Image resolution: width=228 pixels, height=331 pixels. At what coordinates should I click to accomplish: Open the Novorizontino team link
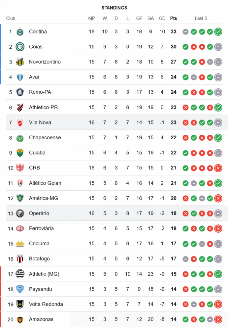[45, 62]
